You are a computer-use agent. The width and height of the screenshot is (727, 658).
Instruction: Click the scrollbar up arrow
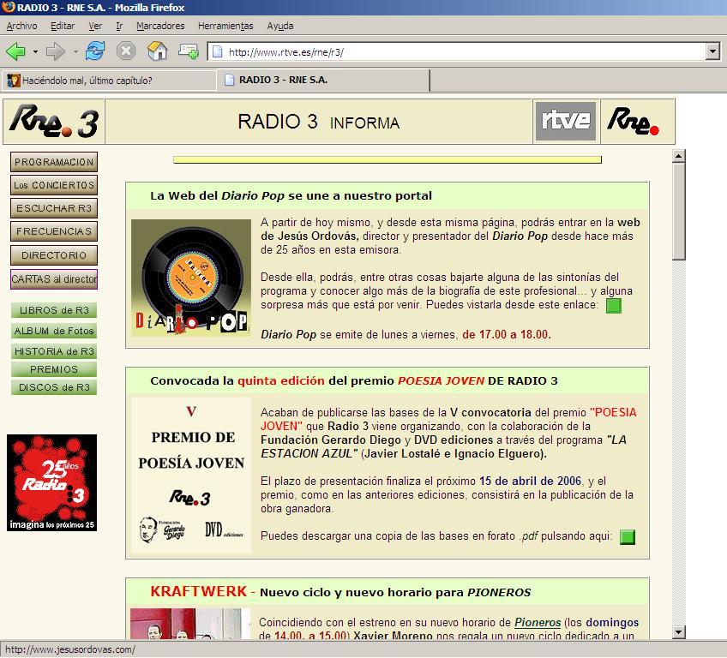(x=679, y=157)
